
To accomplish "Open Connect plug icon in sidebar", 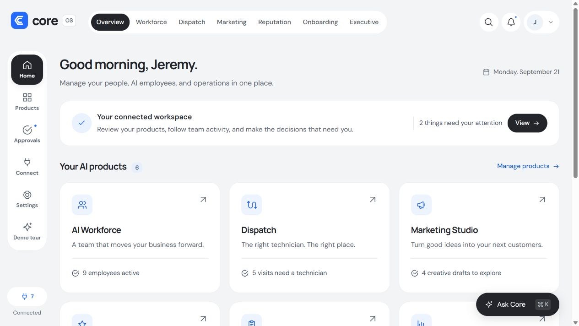I will (x=27, y=162).
